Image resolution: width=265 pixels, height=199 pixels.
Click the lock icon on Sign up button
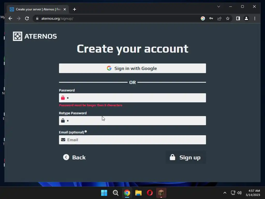pyautogui.click(x=172, y=157)
